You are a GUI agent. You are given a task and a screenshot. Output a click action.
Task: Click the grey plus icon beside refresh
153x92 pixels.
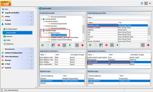pos(146,3)
